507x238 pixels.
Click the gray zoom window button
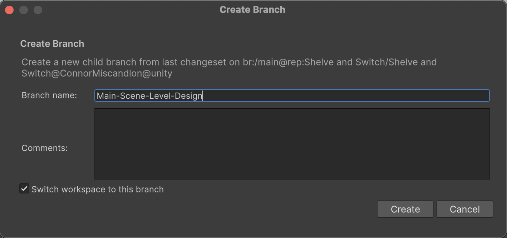coord(38,10)
